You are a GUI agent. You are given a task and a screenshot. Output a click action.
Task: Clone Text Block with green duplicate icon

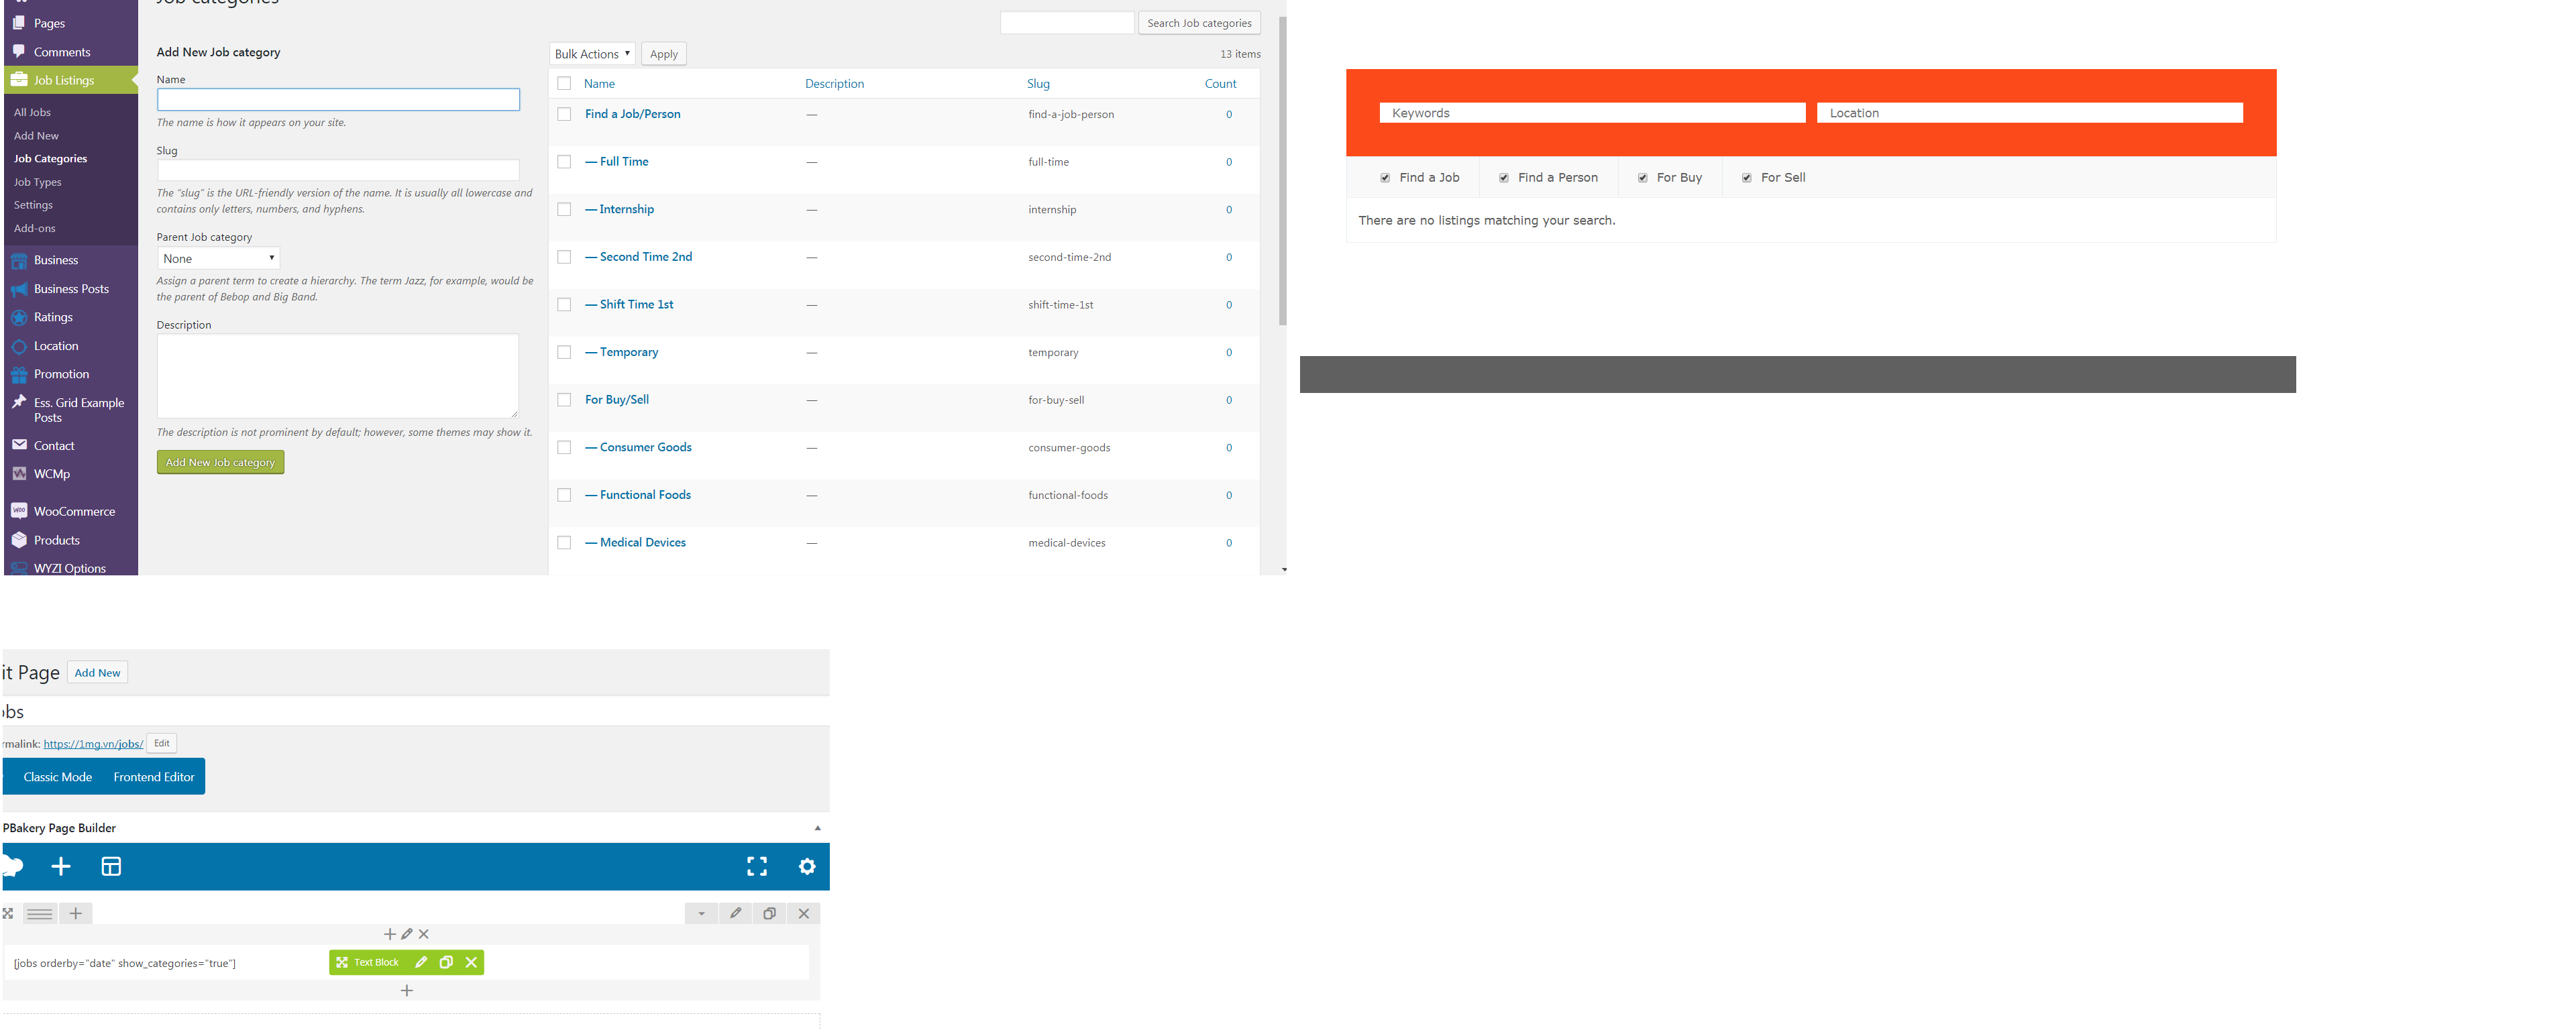coord(446,962)
